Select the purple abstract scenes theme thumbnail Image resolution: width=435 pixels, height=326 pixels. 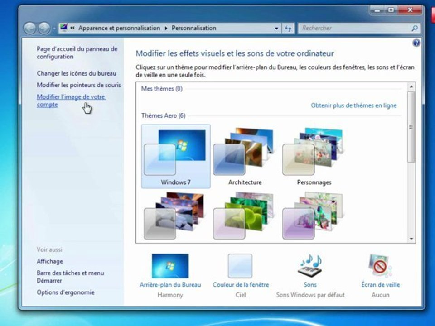point(313,216)
